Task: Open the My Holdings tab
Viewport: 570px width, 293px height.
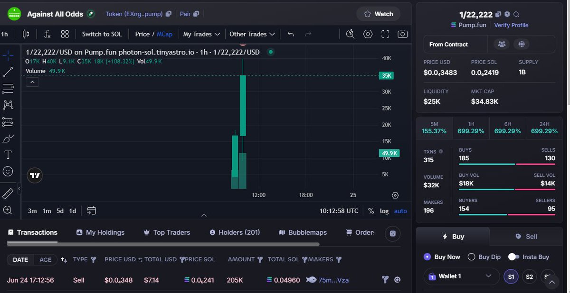Action: click(x=100, y=232)
